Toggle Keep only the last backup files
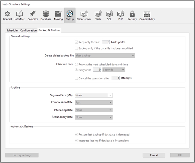The image size is (195, 163). point(76,42)
